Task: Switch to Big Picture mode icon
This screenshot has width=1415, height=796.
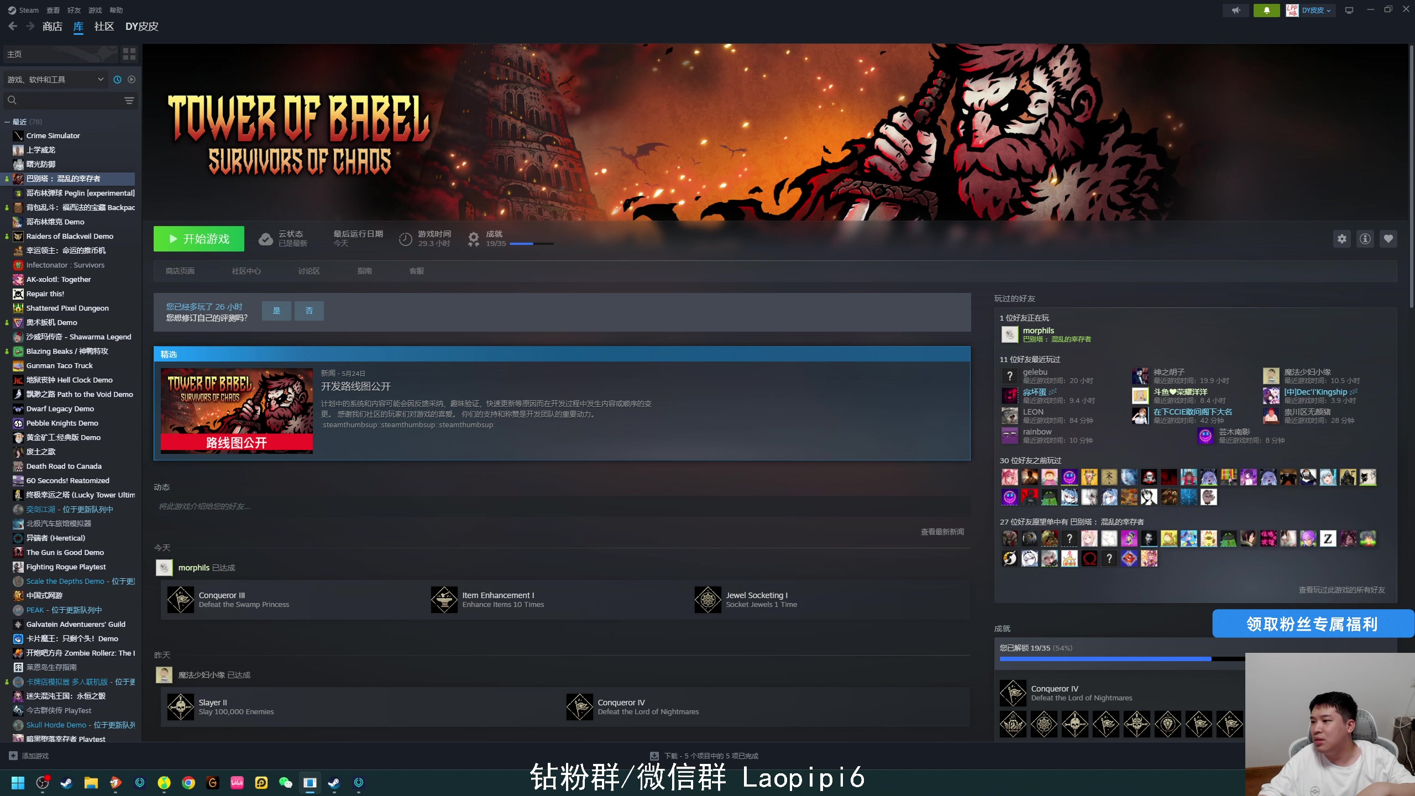Action: 1349,10
